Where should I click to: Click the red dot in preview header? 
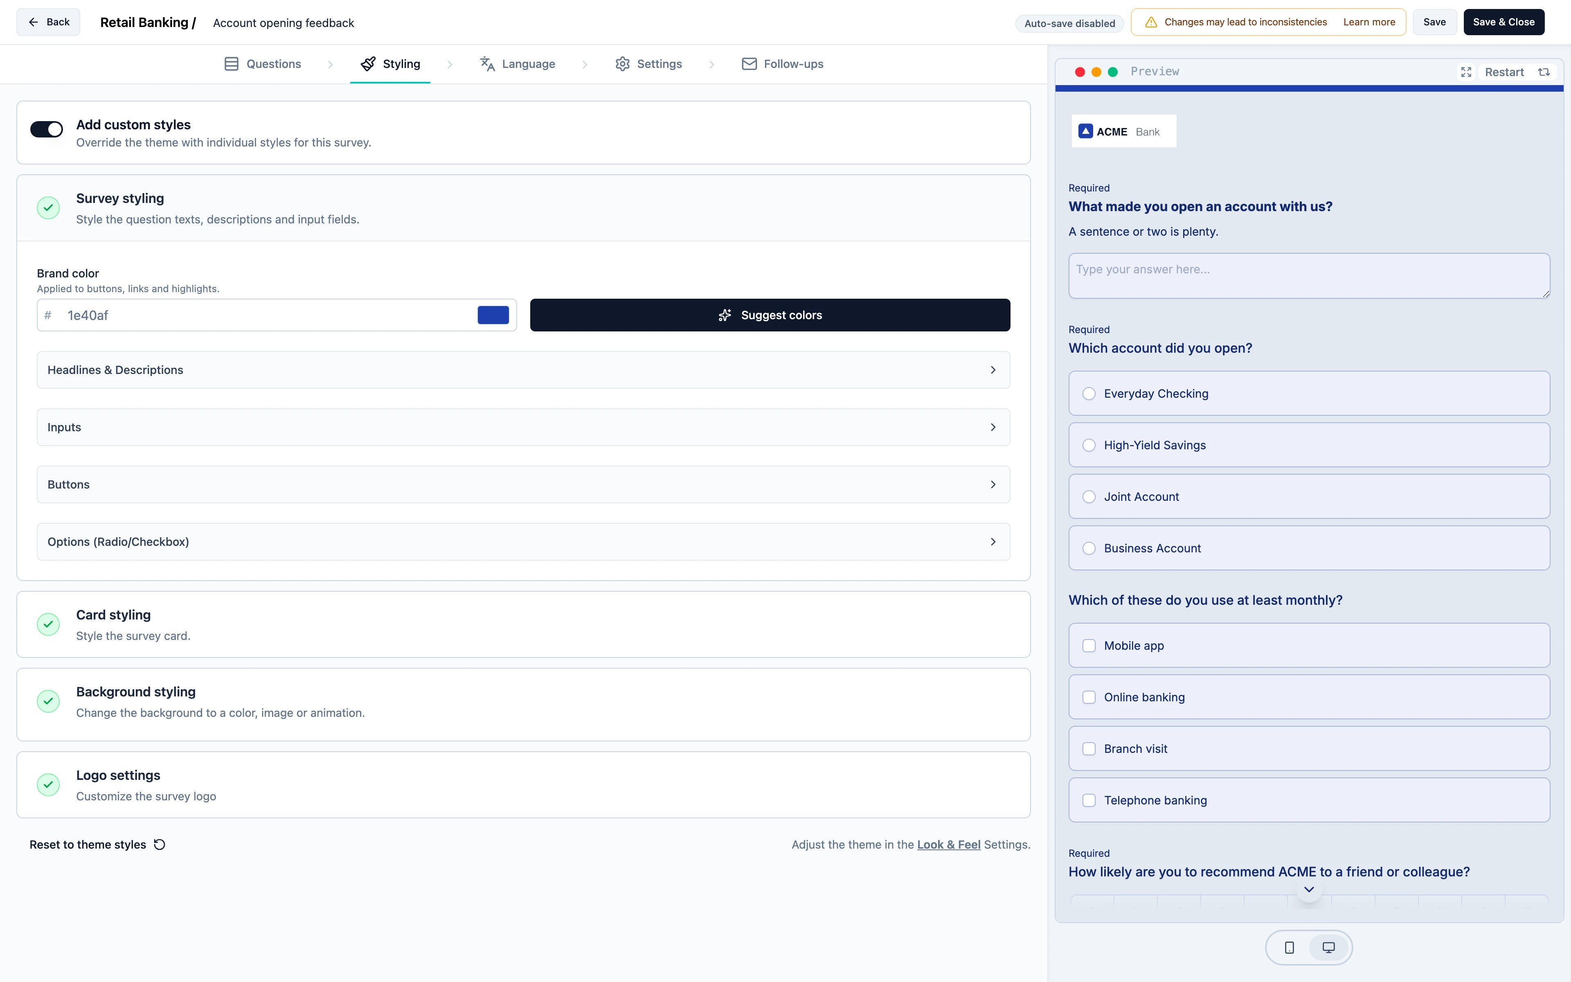pyautogui.click(x=1080, y=72)
